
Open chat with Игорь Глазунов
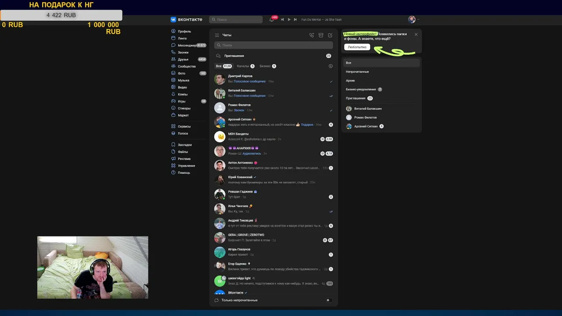pyautogui.click(x=274, y=252)
